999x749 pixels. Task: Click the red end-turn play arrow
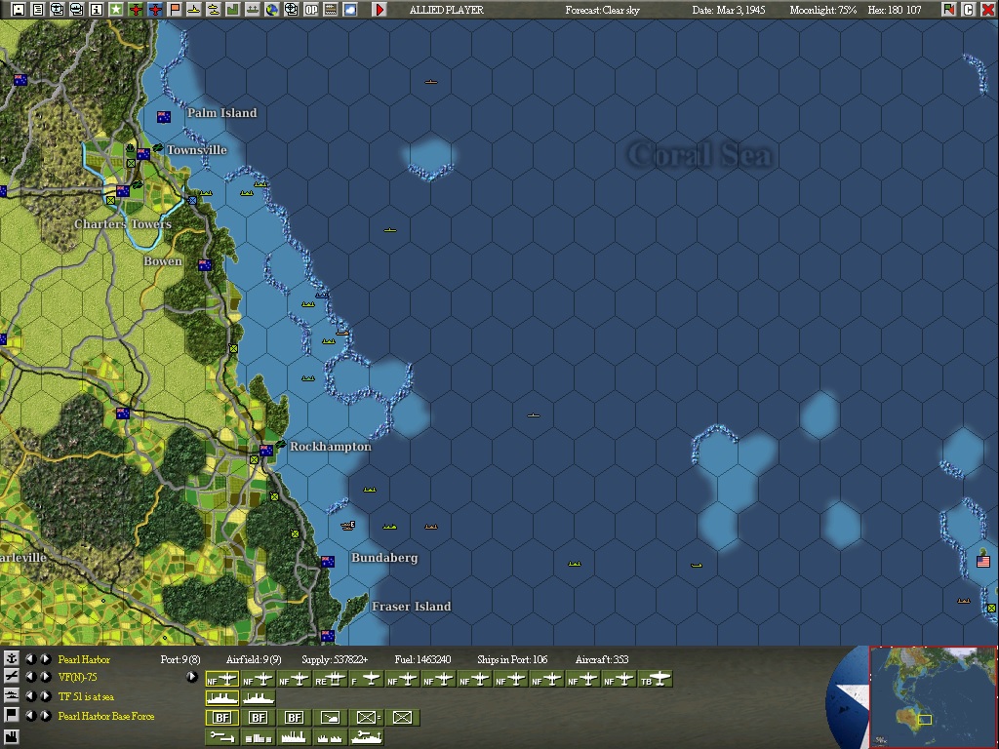click(x=380, y=10)
